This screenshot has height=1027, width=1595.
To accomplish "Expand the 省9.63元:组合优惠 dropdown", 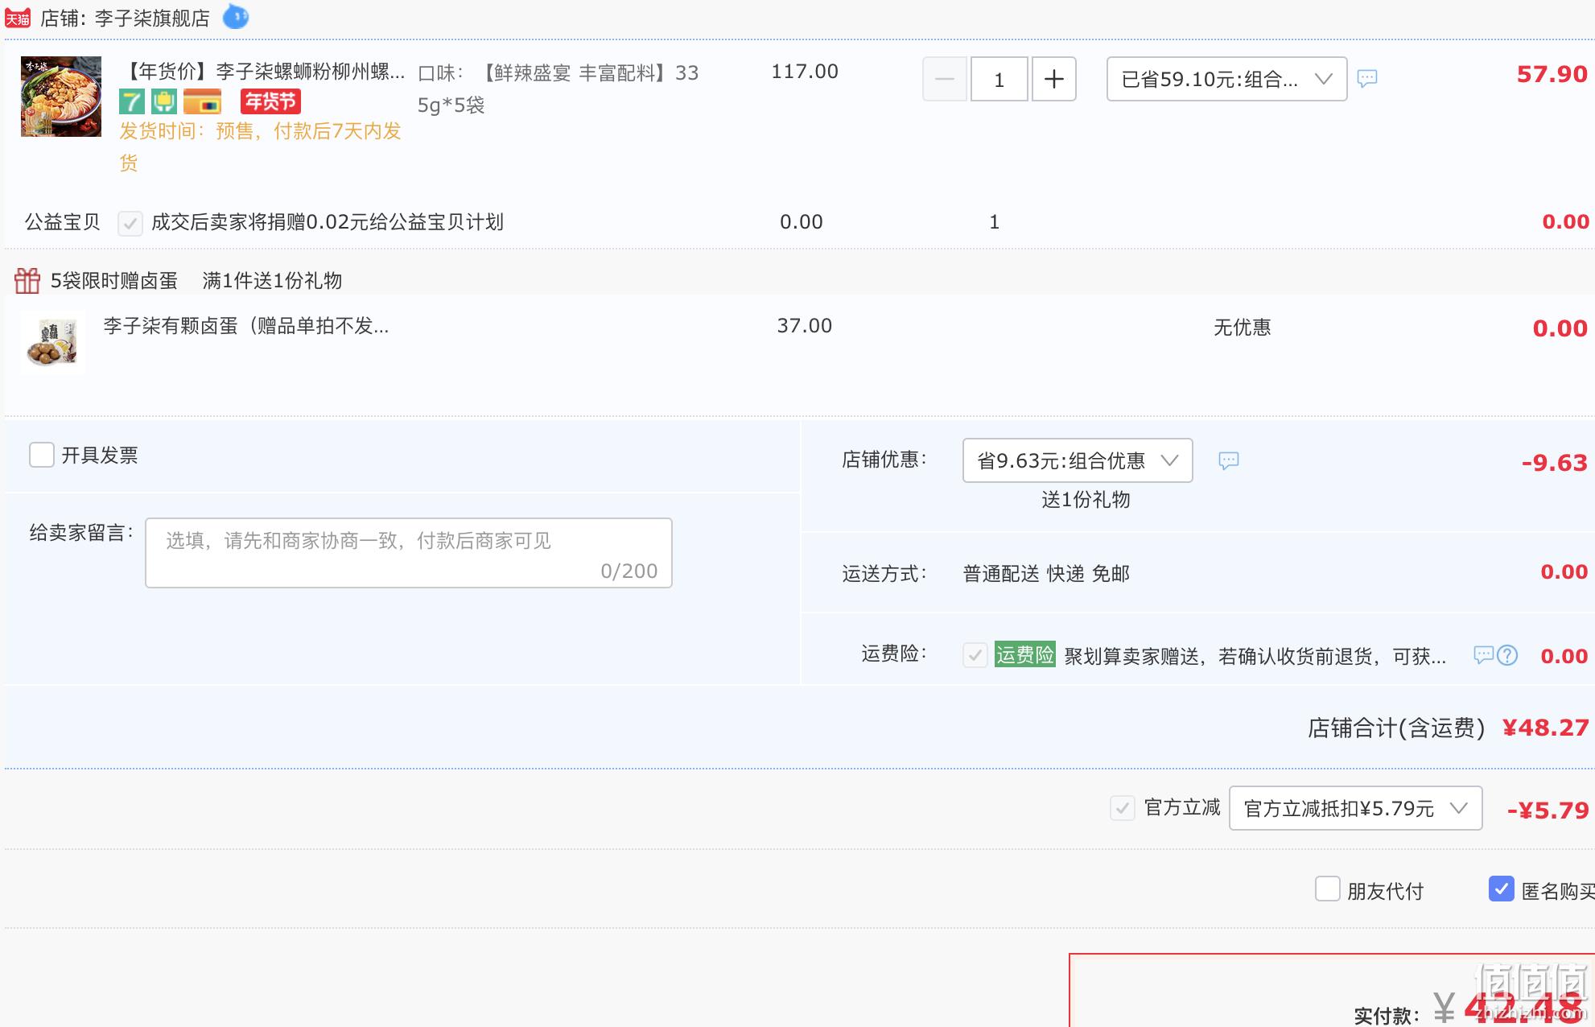I will click(x=1078, y=460).
